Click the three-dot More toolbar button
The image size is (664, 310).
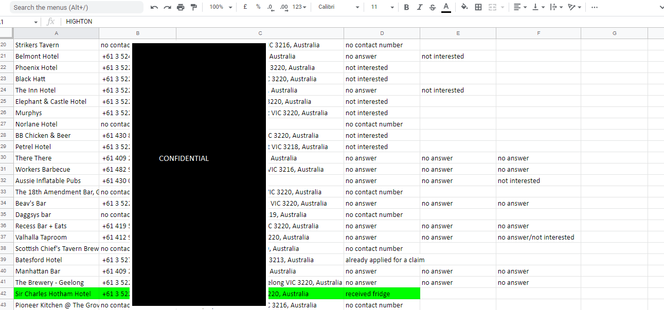tap(595, 7)
